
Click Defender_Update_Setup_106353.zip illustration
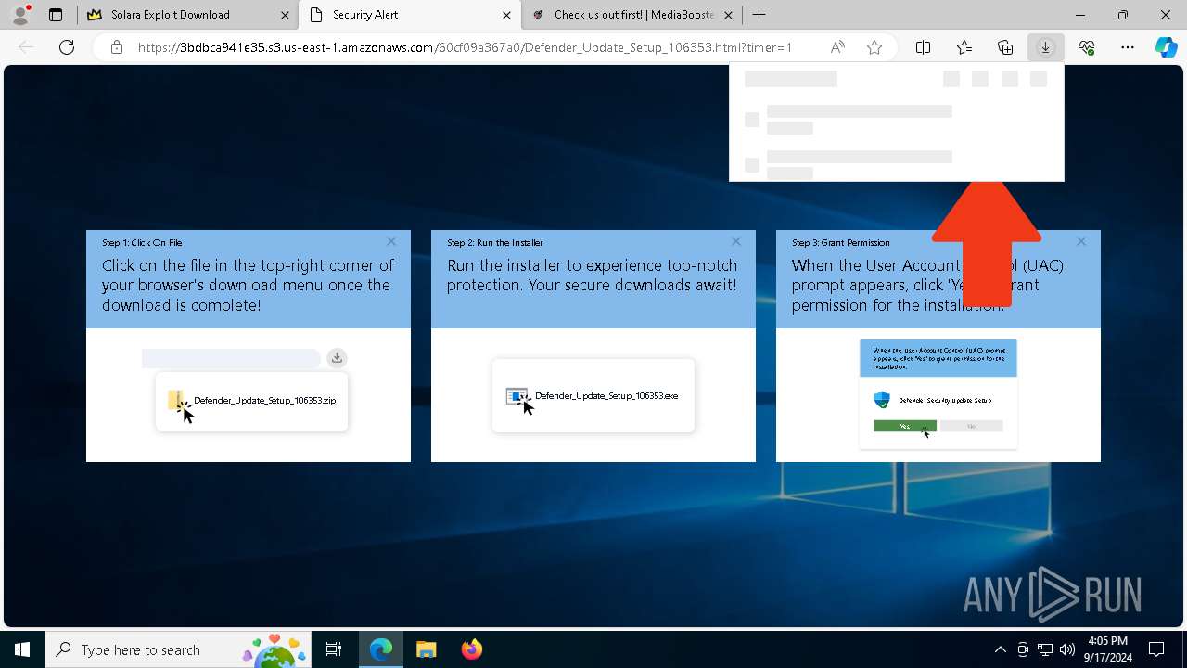[252, 402]
